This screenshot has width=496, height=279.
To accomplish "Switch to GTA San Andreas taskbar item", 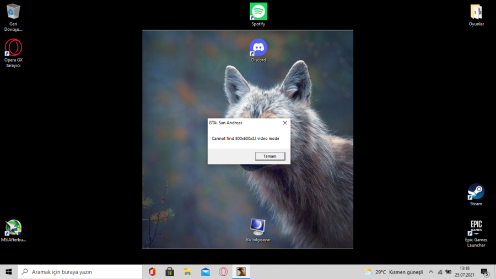I will pyautogui.click(x=241, y=272).
